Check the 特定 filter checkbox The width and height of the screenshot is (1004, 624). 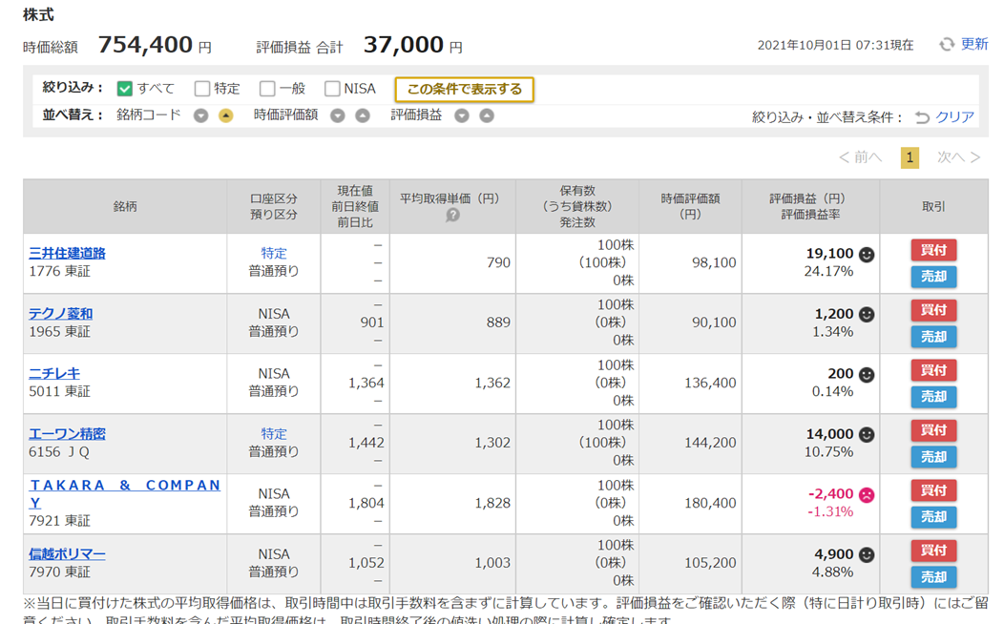tap(202, 89)
